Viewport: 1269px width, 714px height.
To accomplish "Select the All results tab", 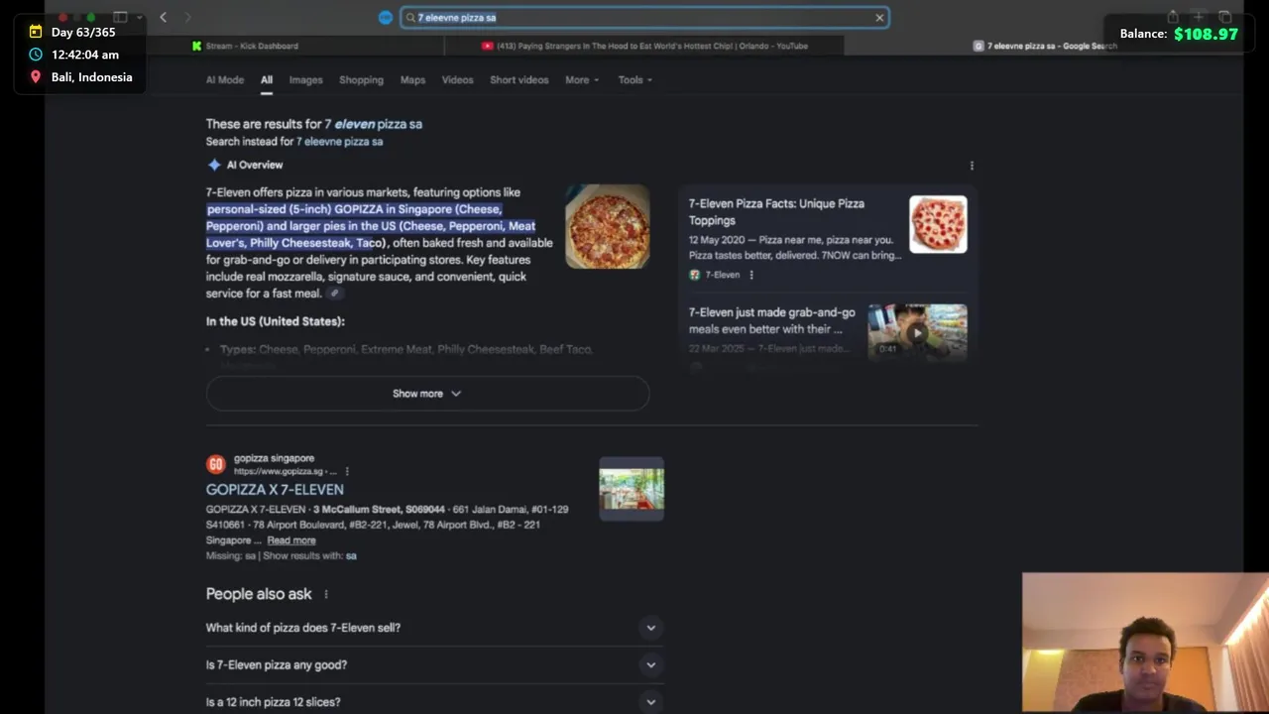I will [267, 79].
